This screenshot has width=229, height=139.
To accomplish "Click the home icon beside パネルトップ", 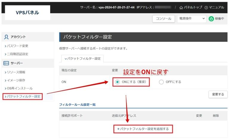I will point(181,7).
